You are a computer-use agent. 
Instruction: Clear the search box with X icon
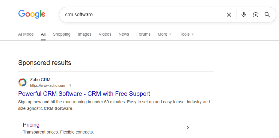point(229,15)
